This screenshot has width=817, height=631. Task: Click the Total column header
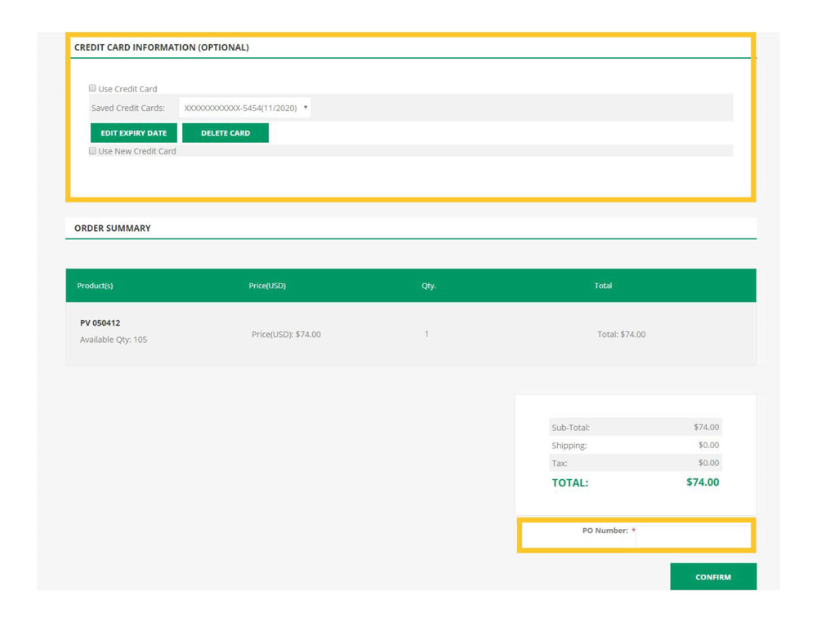pos(603,286)
